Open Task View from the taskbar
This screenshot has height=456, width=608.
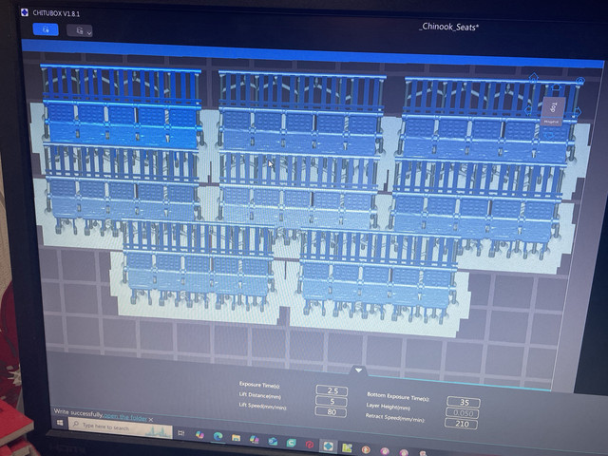coord(181,433)
